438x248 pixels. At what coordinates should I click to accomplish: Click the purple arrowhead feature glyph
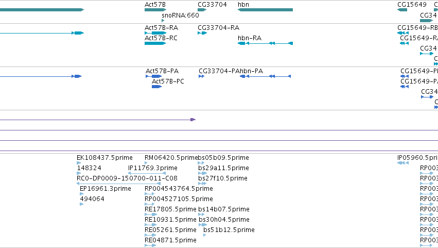coord(192,120)
